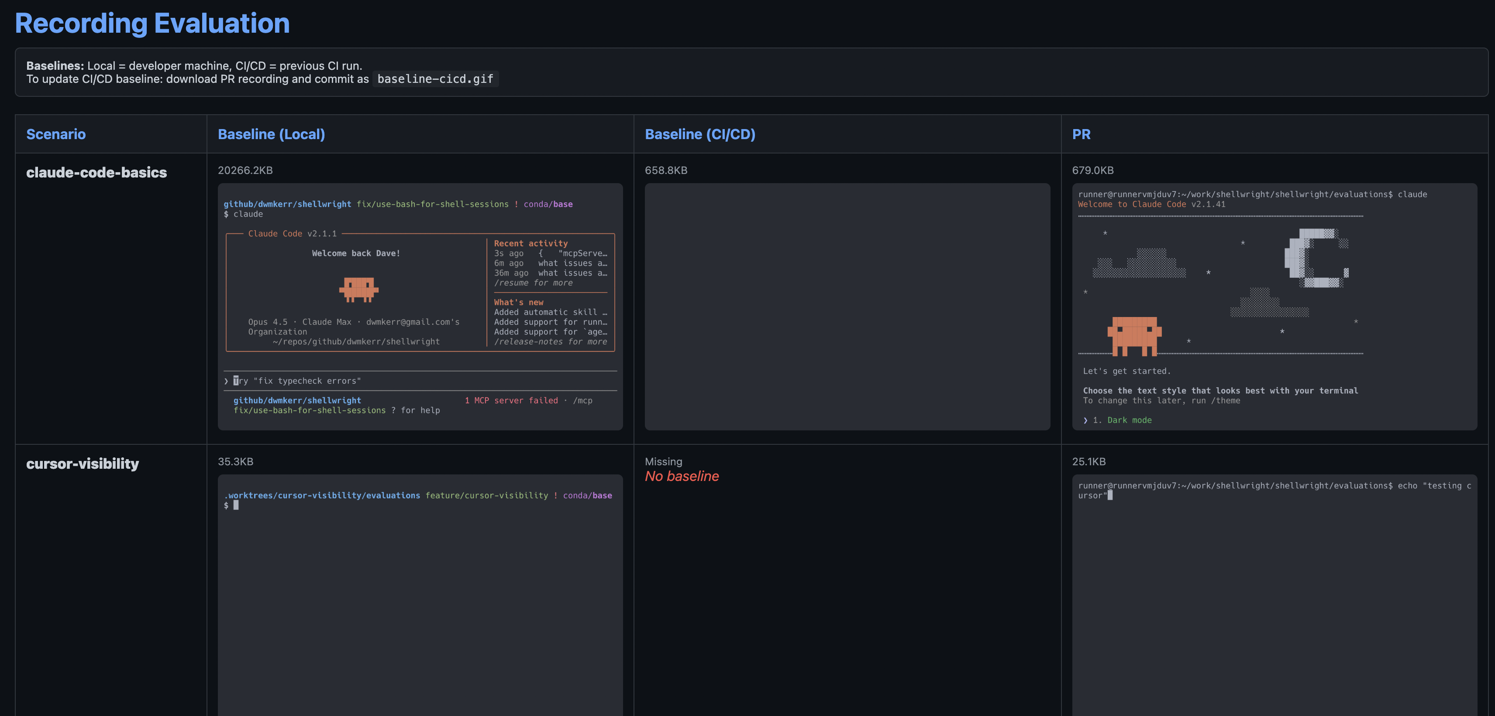This screenshot has height=716, width=1495.
Task: Click the Baseline (CI/CD) column header
Action: pos(700,134)
